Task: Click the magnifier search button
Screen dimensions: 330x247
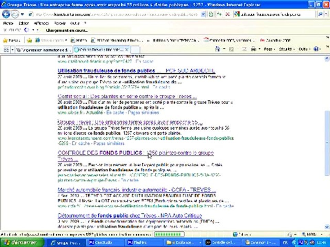Action: click(x=320, y=14)
